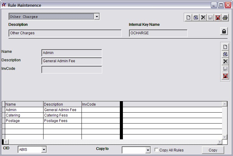Viewport: 233px width, 156px height.
Task: Click the black X delete icon in the vertical toolbar
Action: (x=225, y=62)
